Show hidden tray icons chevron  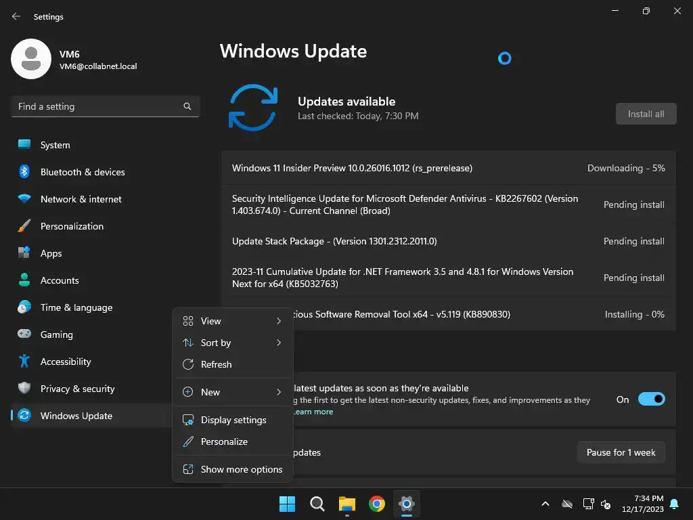coord(545,504)
